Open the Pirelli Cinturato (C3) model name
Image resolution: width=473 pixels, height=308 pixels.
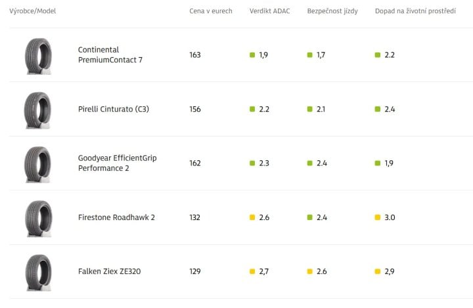coord(113,109)
